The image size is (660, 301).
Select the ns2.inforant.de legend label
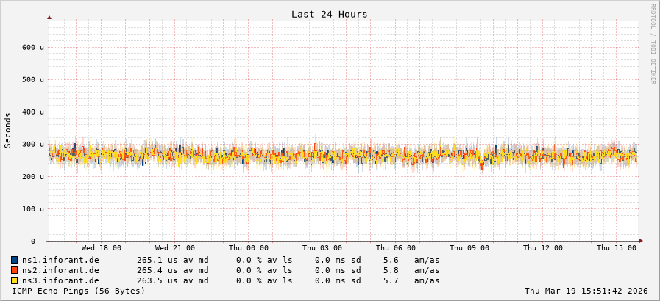60,270
